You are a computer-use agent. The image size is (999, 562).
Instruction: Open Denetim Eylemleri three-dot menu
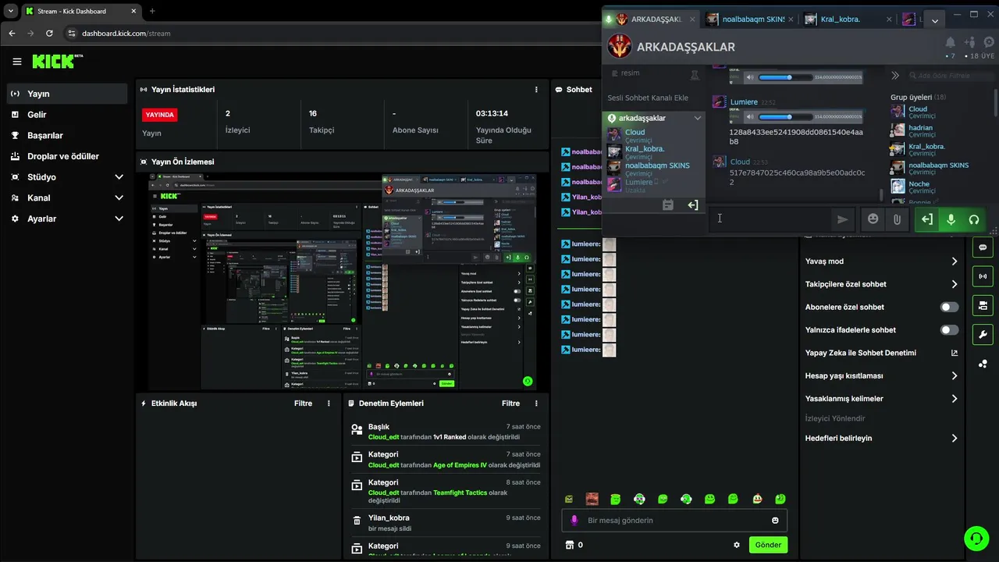click(x=536, y=404)
